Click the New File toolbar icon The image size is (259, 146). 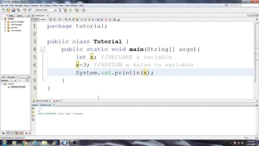(4, 10)
